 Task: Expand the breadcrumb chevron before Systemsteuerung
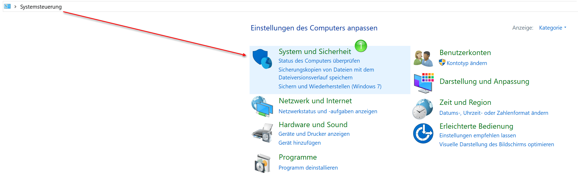(x=15, y=7)
